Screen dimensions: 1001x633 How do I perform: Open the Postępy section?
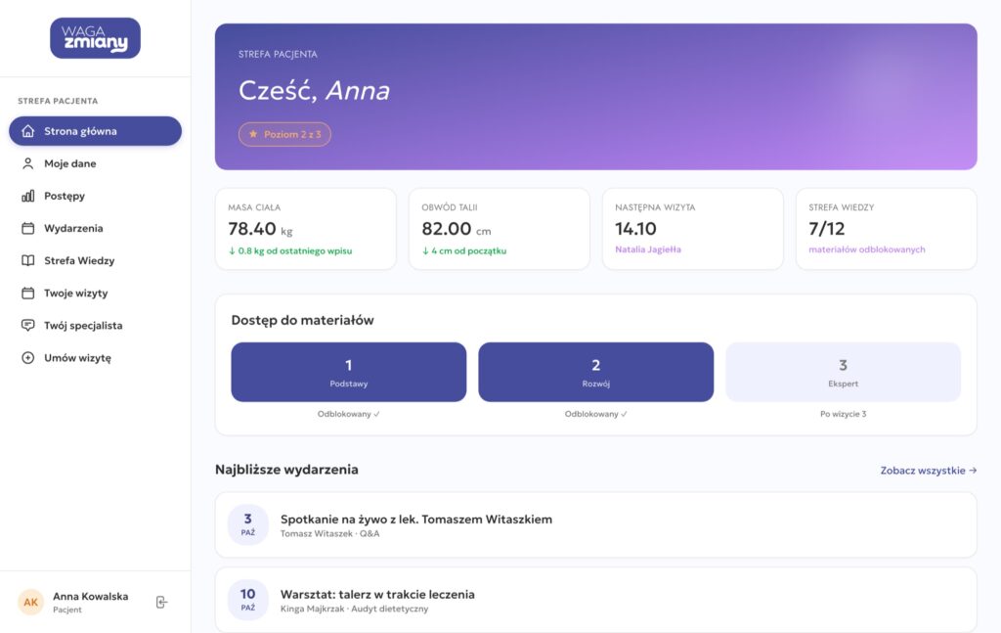click(x=95, y=196)
